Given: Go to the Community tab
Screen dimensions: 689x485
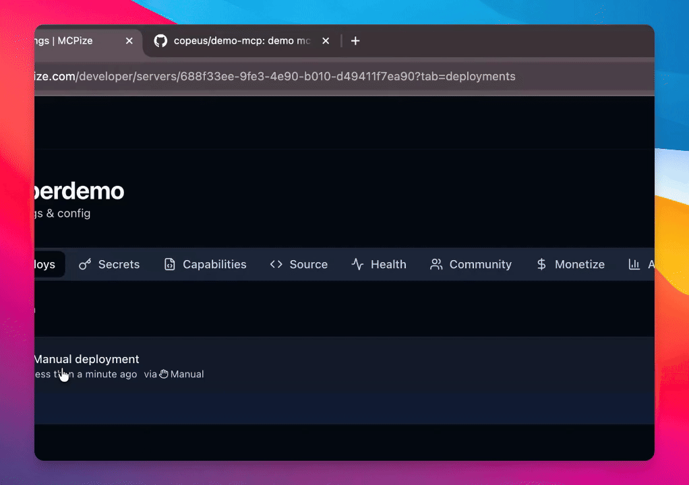Looking at the screenshot, I should coord(471,264).
